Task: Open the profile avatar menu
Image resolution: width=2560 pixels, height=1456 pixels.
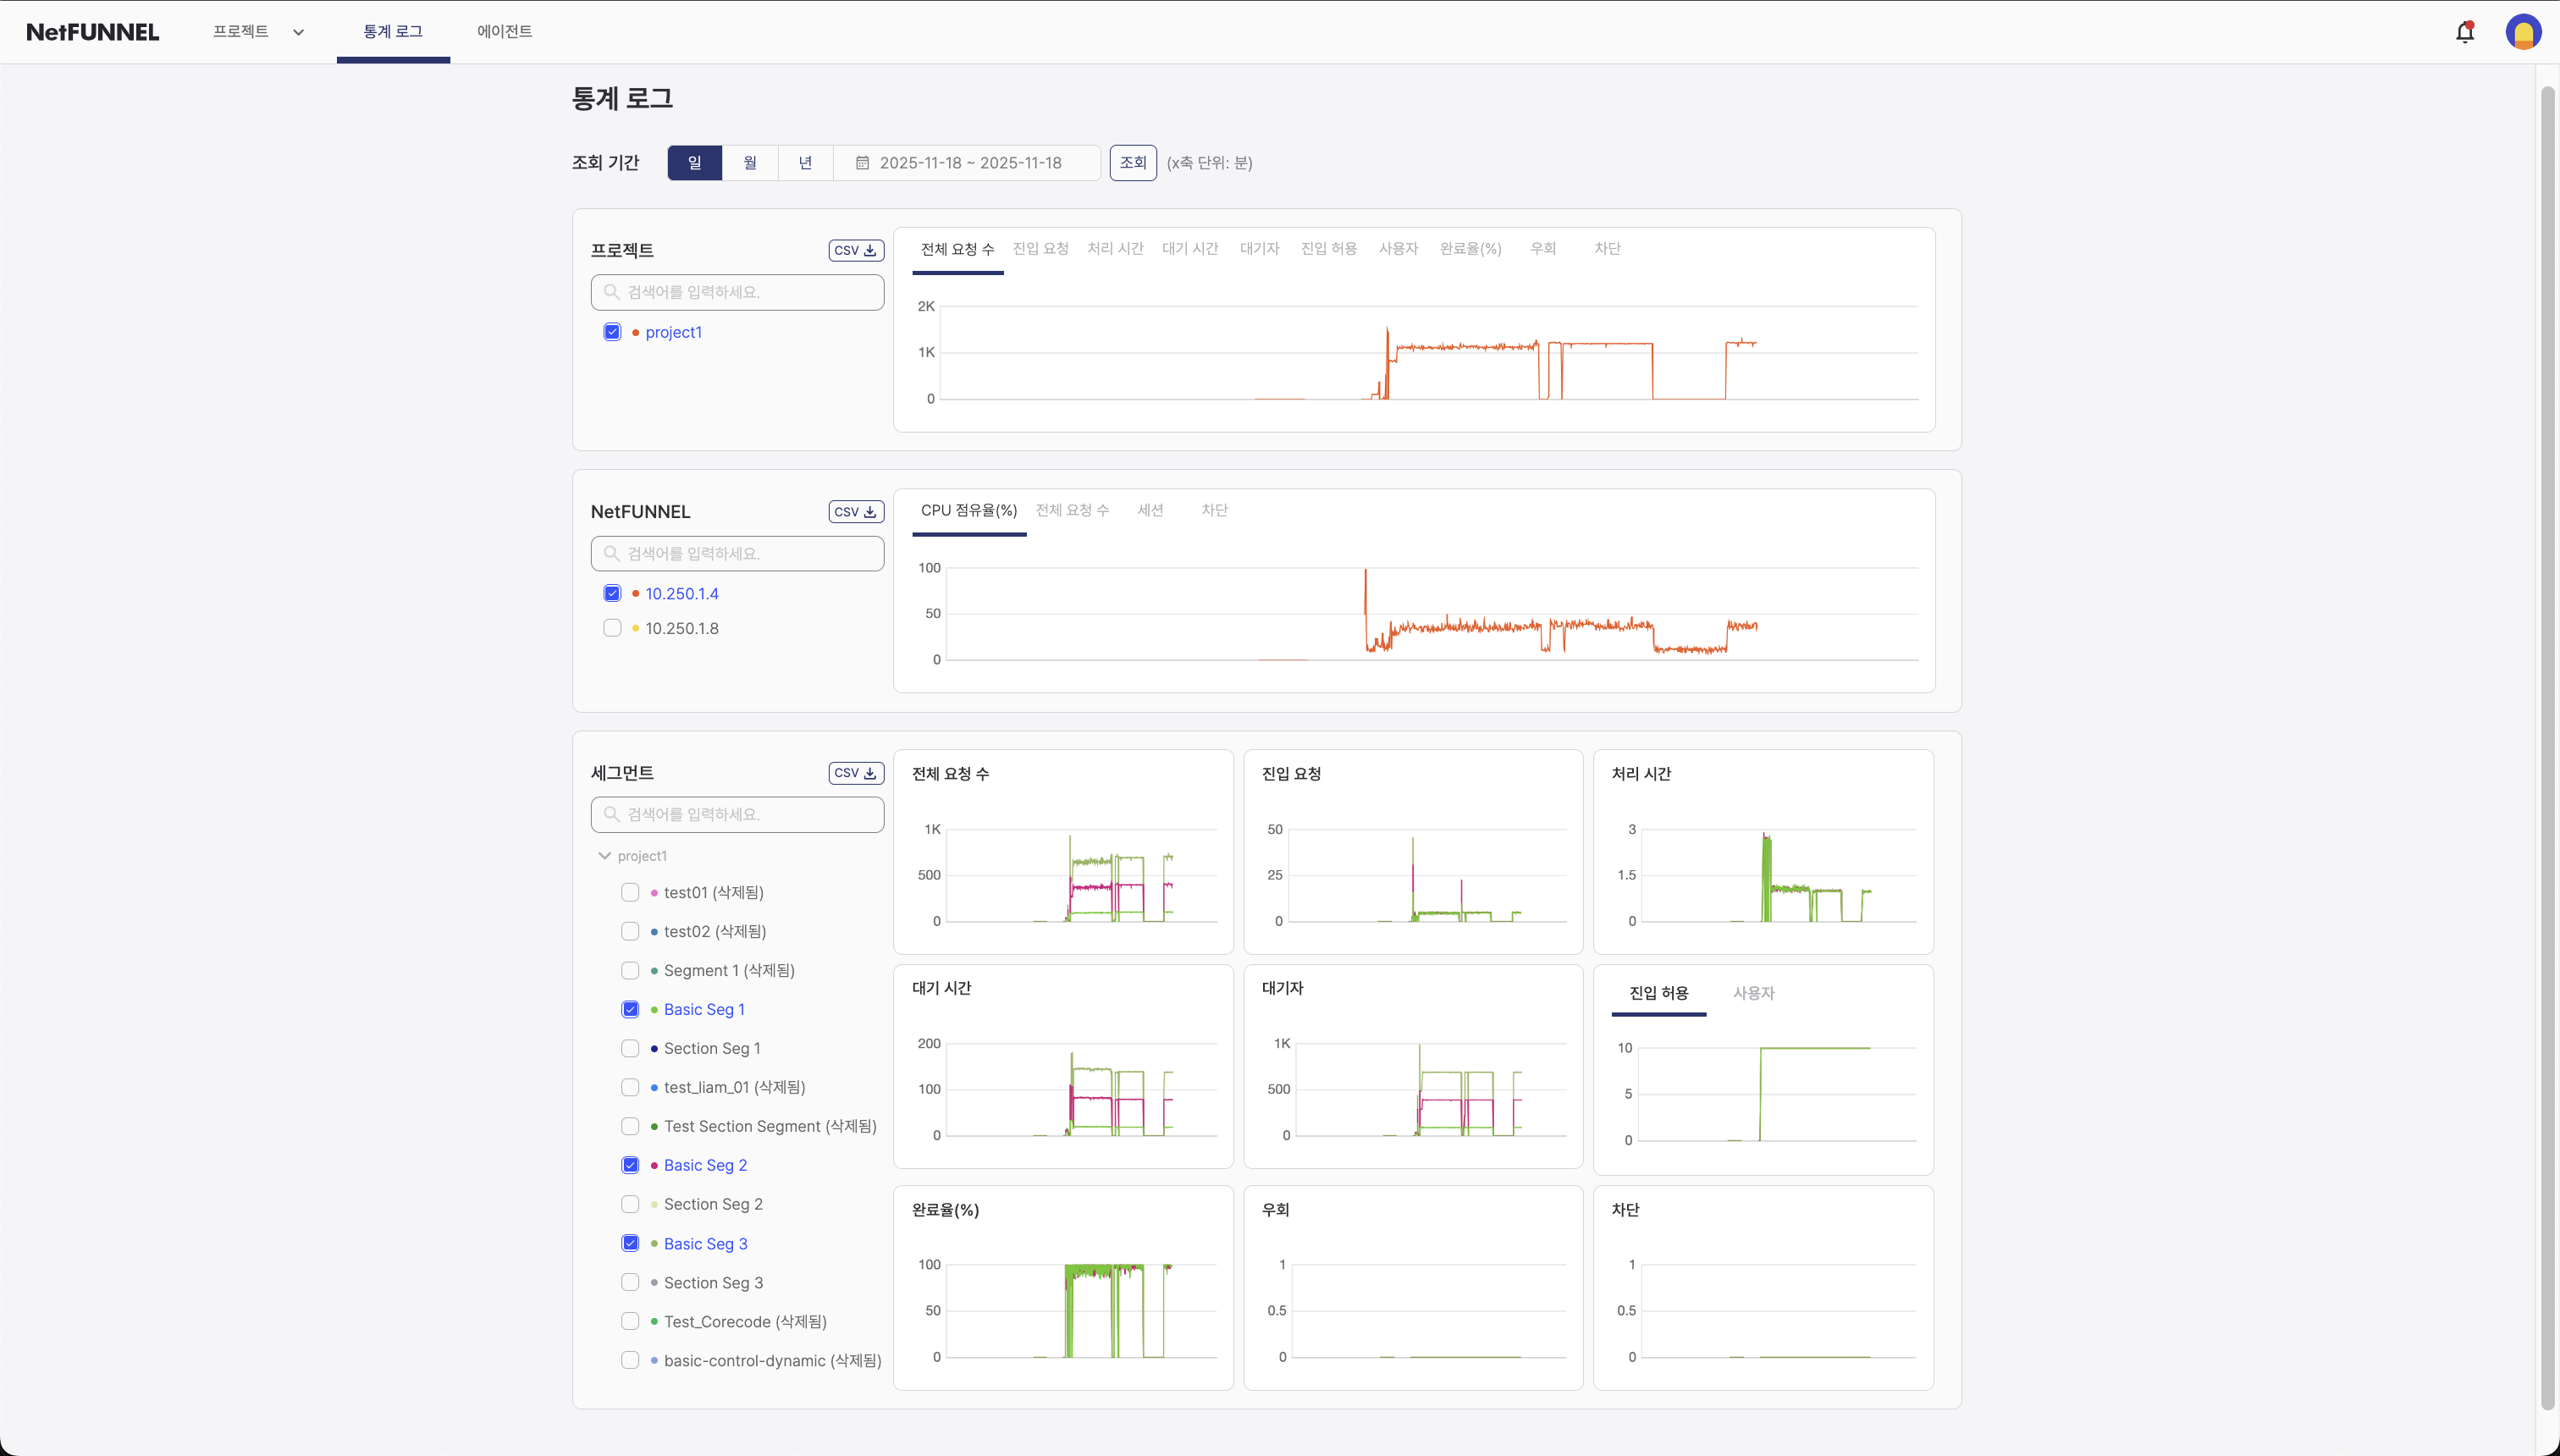Action: [2524, 31]
